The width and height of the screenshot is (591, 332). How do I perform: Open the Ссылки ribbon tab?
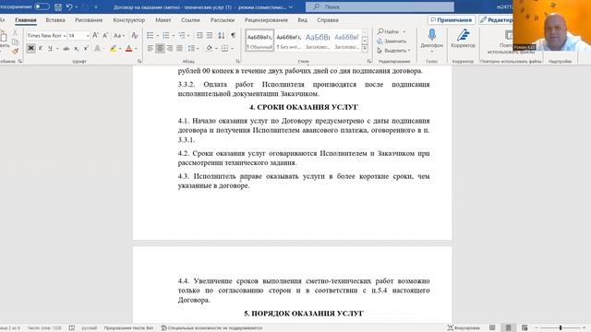click(x=191, y=20)
